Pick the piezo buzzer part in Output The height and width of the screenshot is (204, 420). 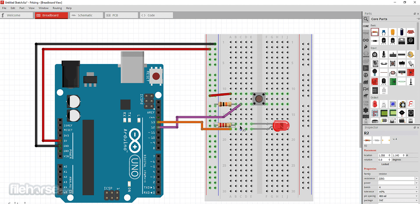point(402,113)
